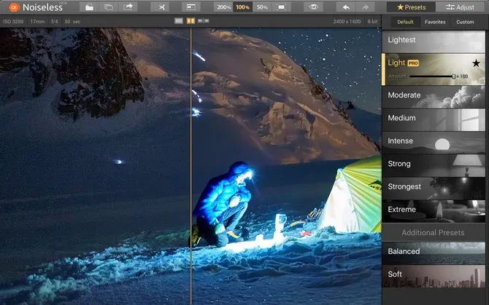Toggle the eye preview icon
This screenshot has width=489, height=305.
(314, 7)
